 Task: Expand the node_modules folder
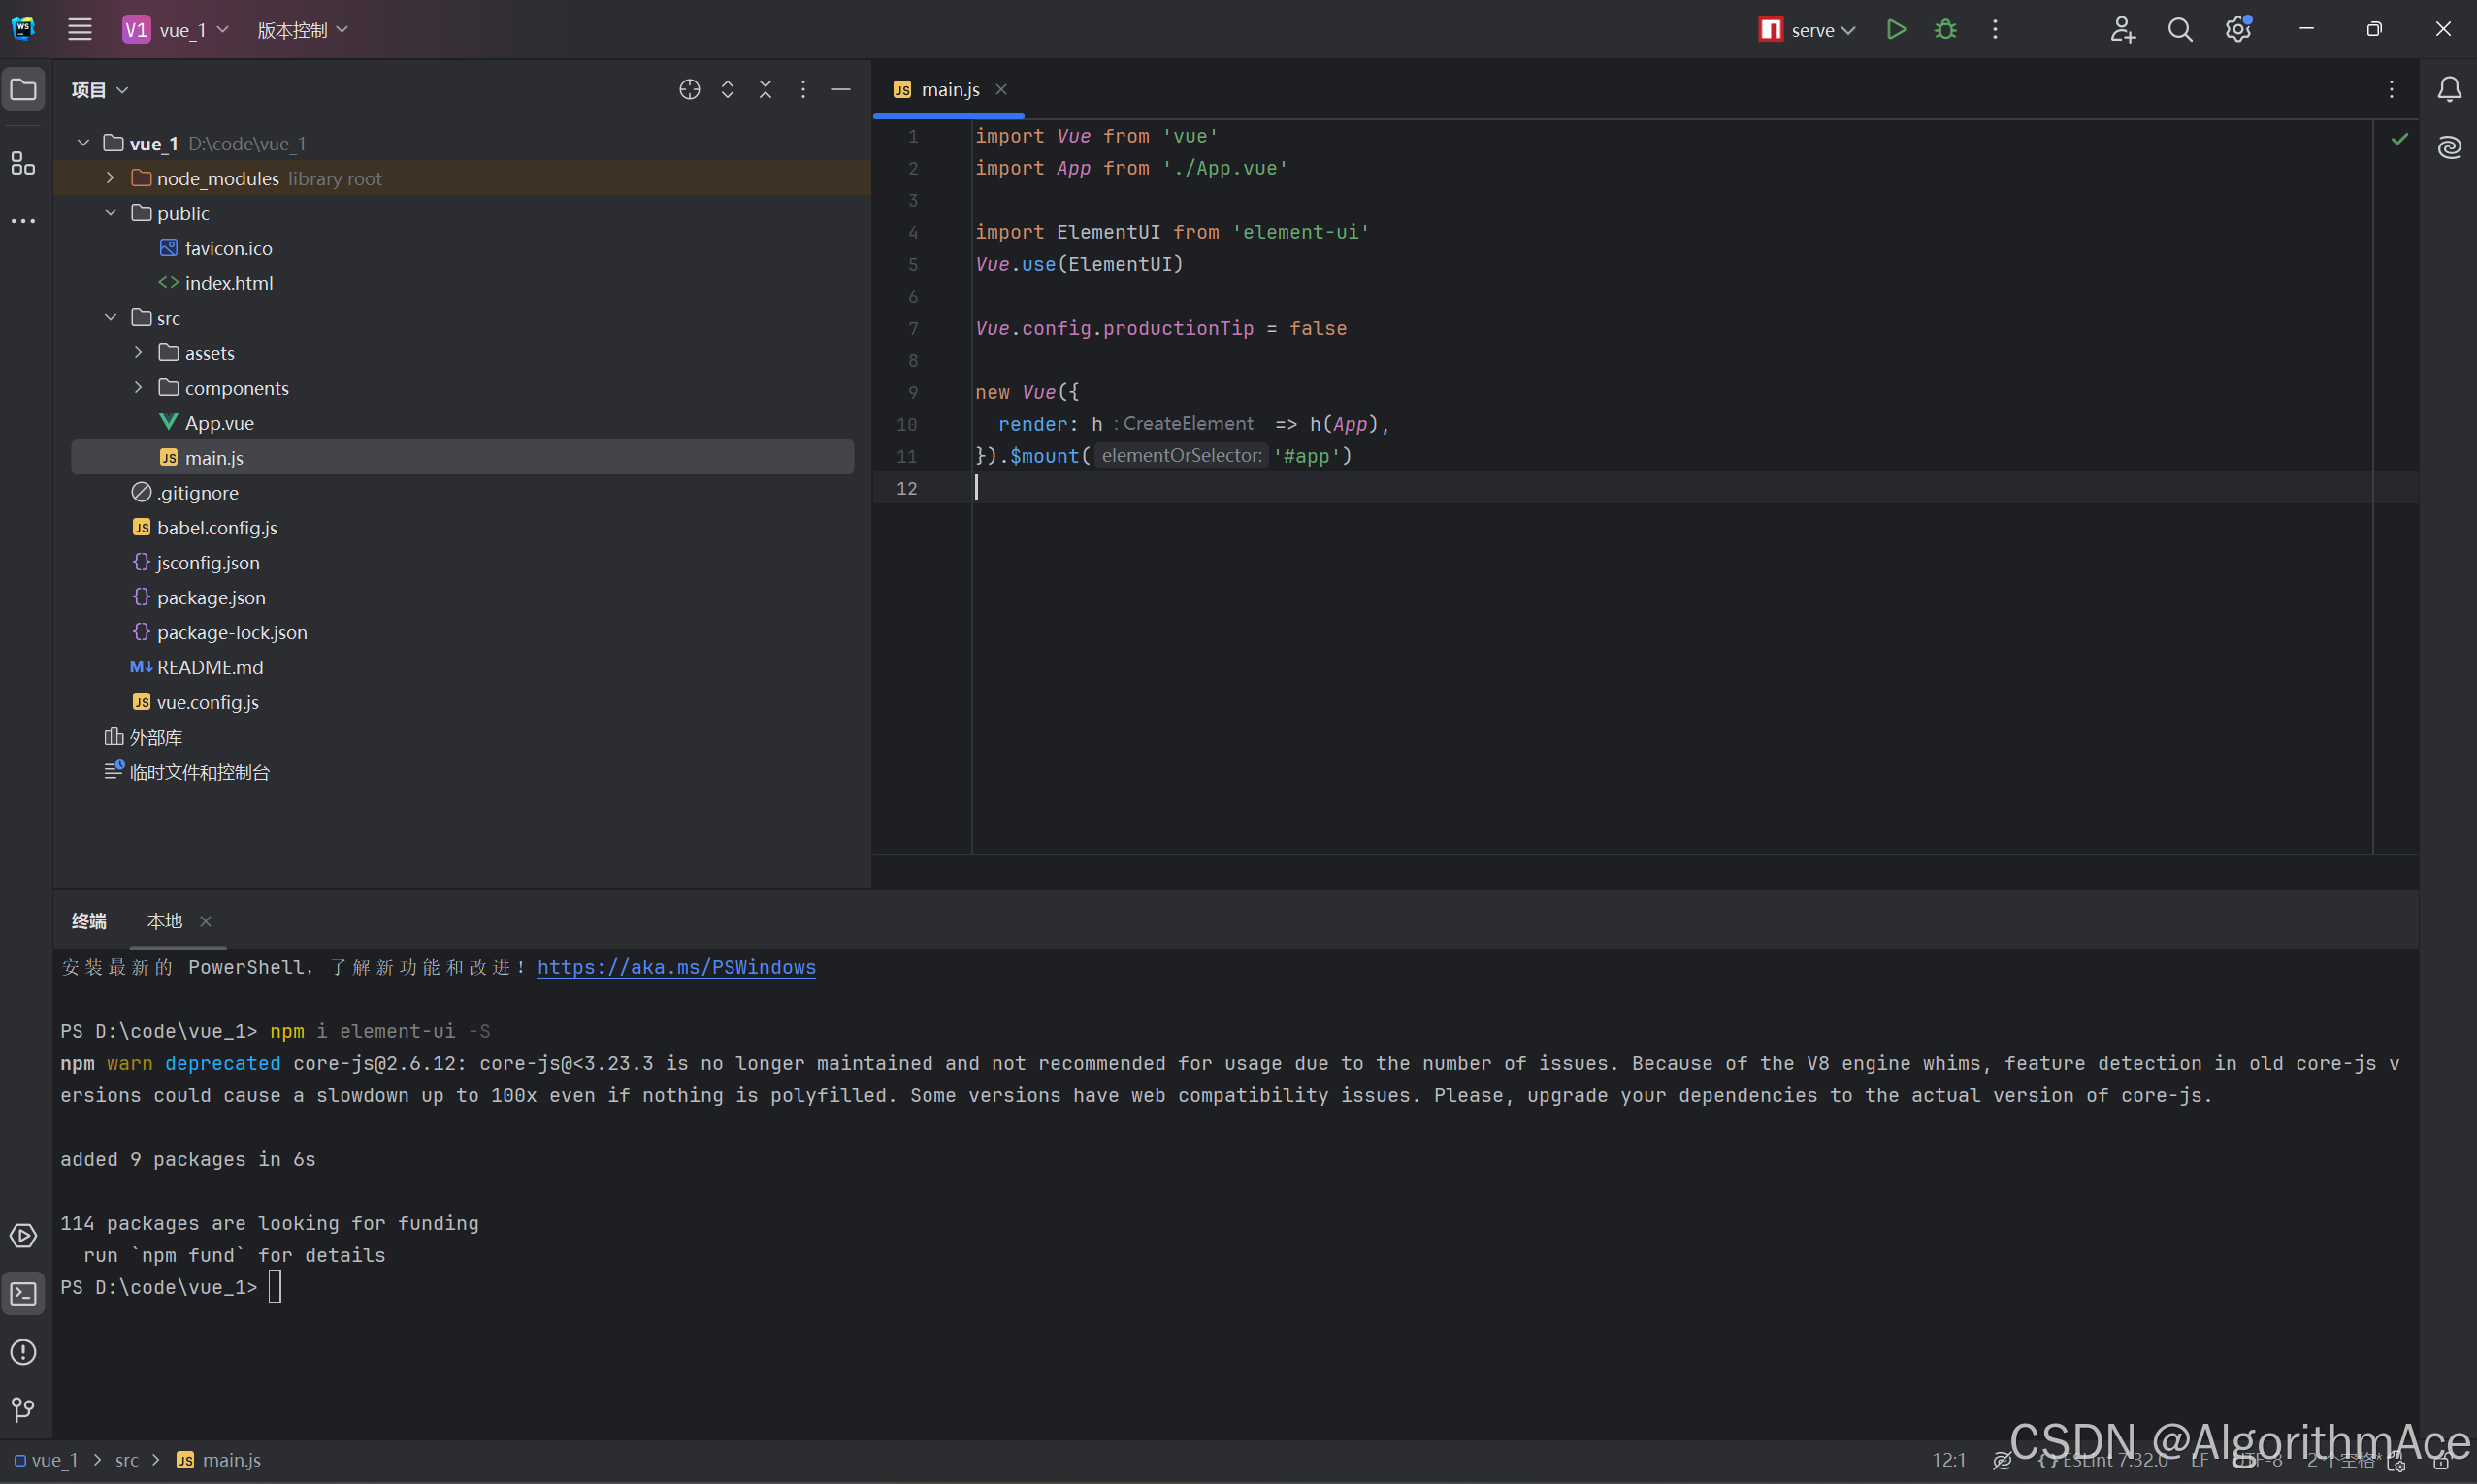(111, 178)
